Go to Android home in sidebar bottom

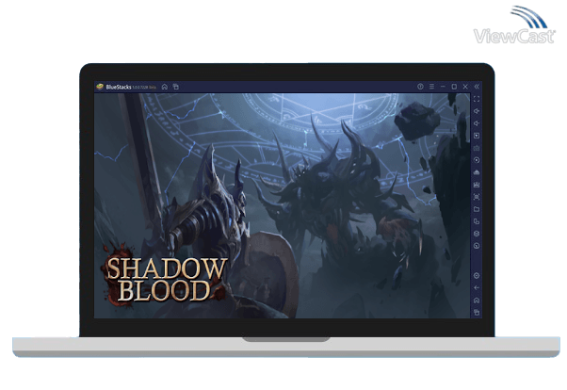[x=477, y=301]
